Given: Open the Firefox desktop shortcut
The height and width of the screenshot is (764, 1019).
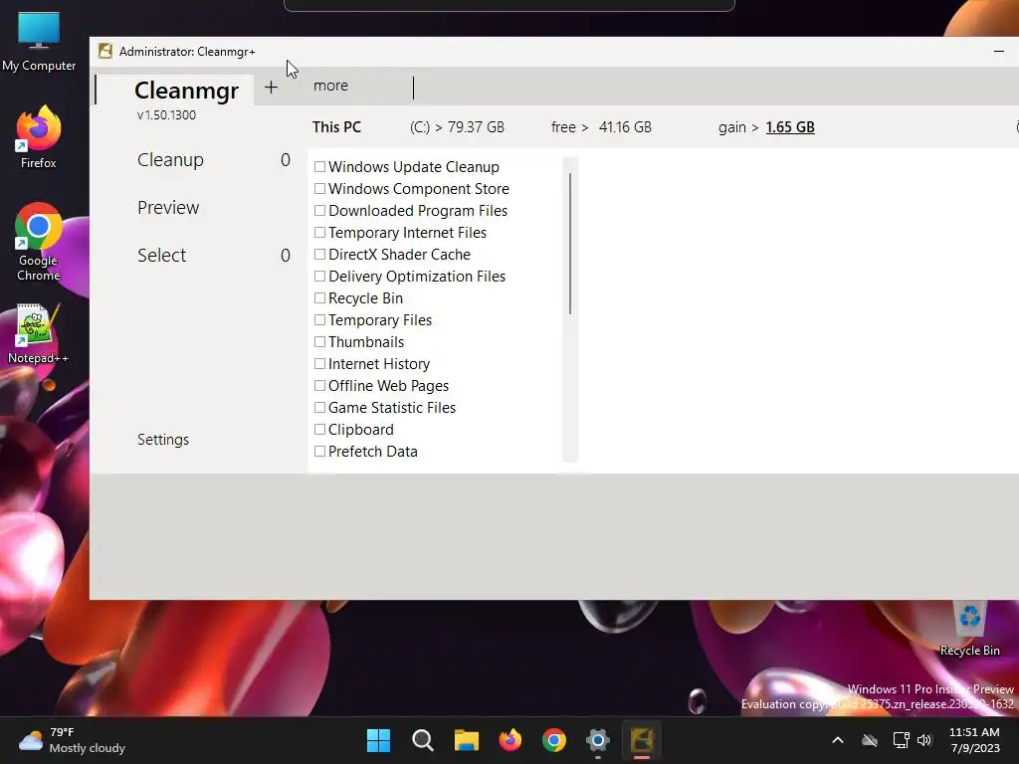Looking at the screenshot, I should 39,137.
